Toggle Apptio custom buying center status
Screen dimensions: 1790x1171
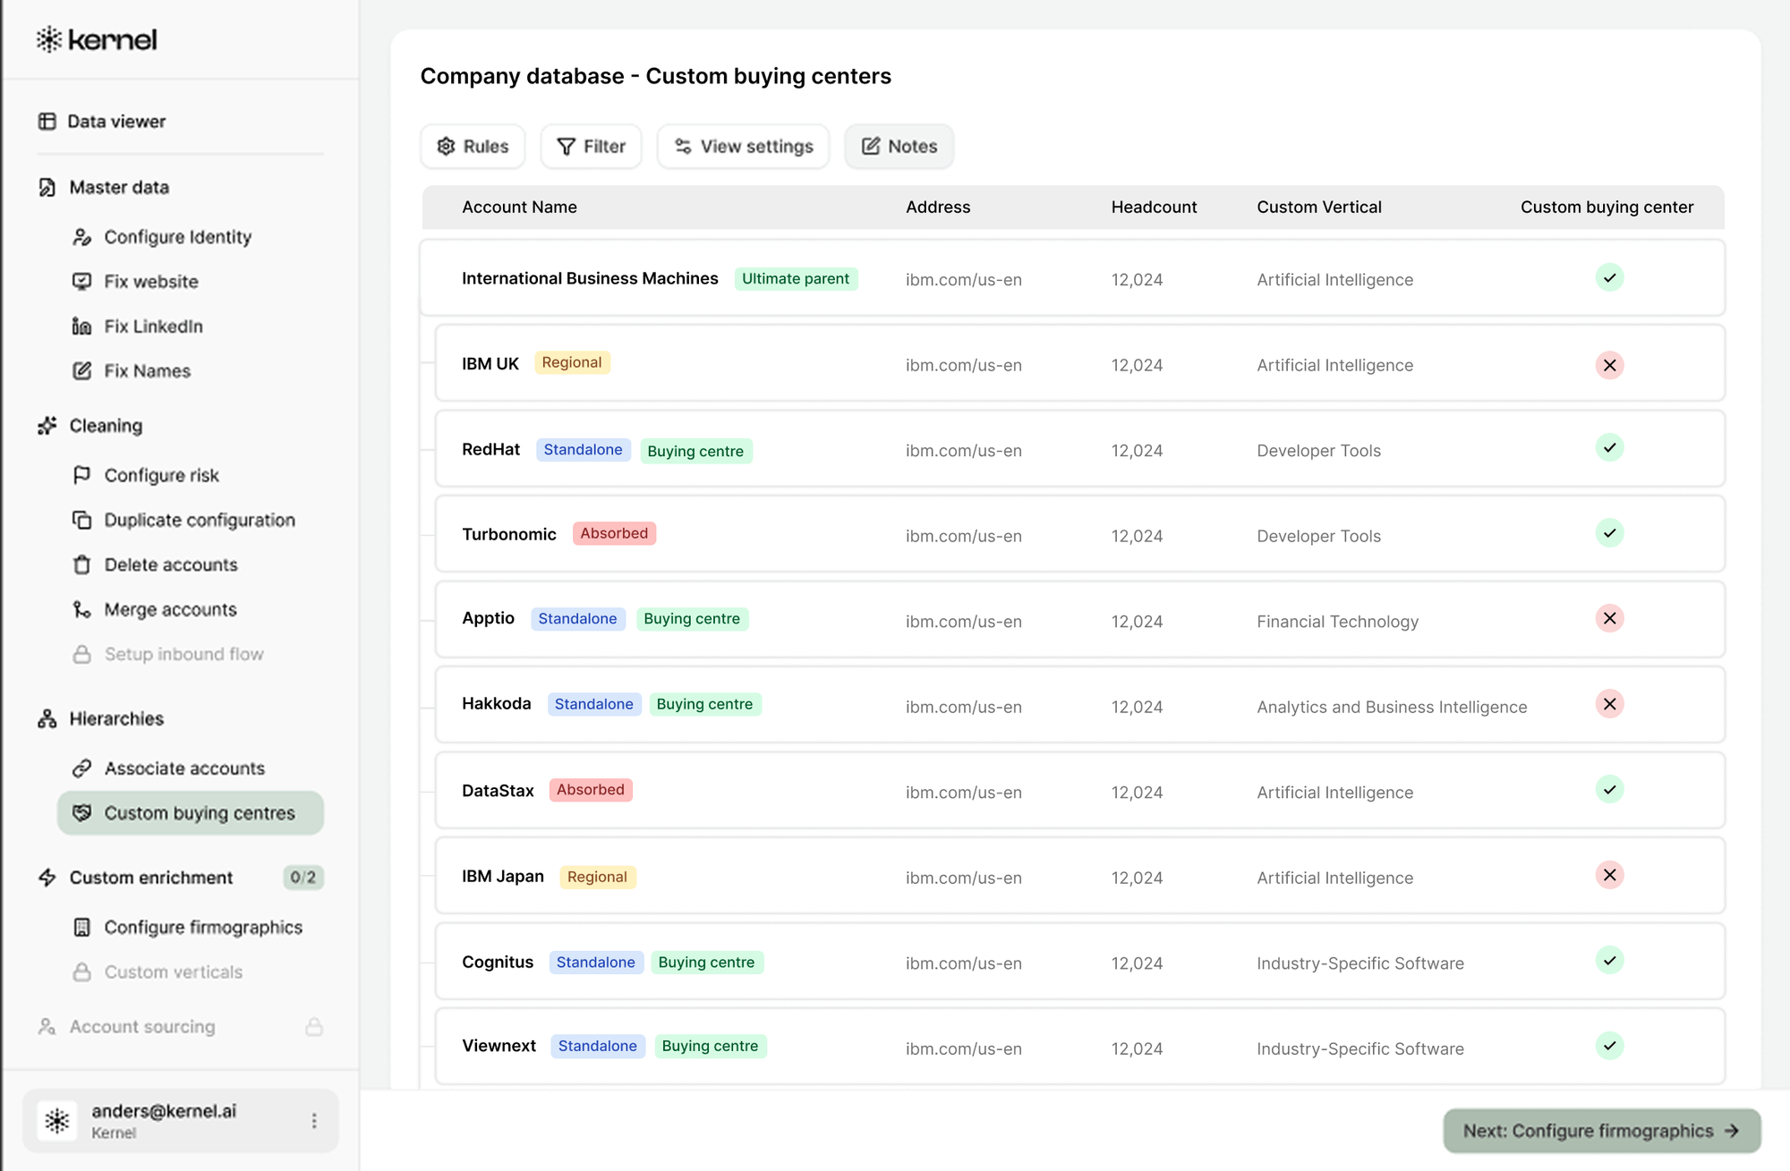pyautogui.click(x=1609, y=619)
